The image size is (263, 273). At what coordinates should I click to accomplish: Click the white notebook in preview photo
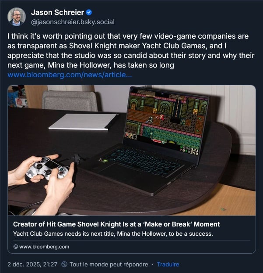click(x=83, y=122)
